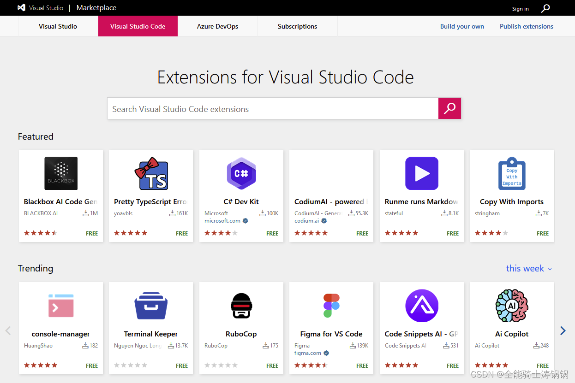Select the Blackbox AI extension icon
The height and width of the screenshot is (383, 575).
60,173
